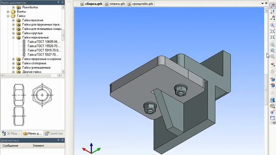Screen dimensions: 276x155
Task: Click the magnet with green checkmark icon
Action: (273, 18)
